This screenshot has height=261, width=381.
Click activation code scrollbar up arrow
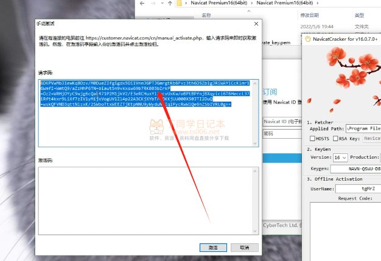pos(255,171)
